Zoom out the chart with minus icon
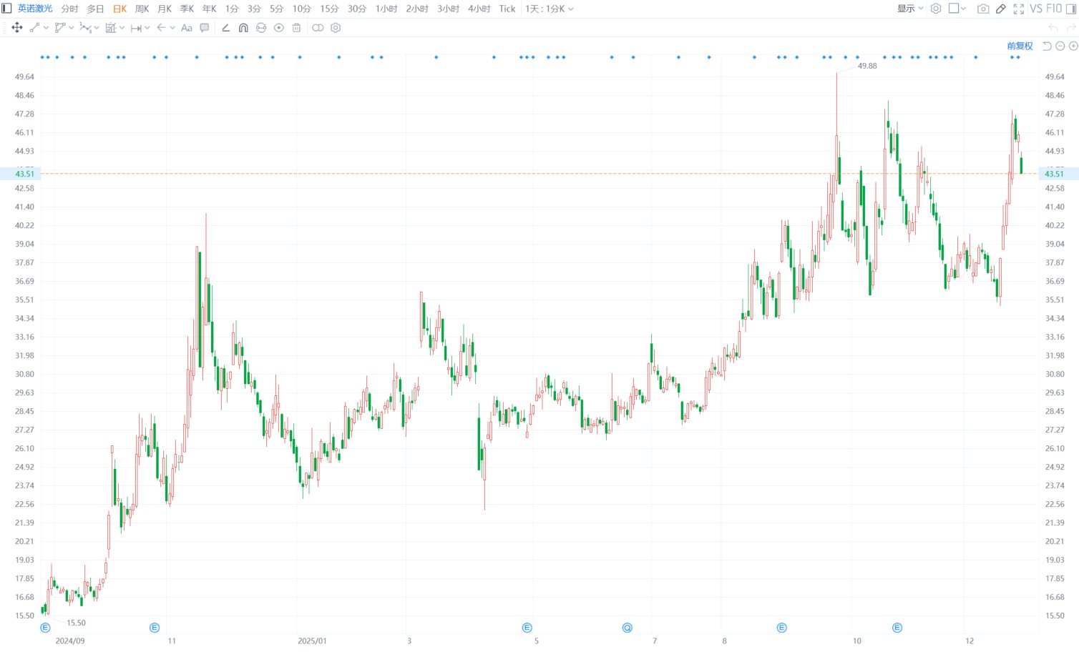1079x652 pixels. (1060, 46)
